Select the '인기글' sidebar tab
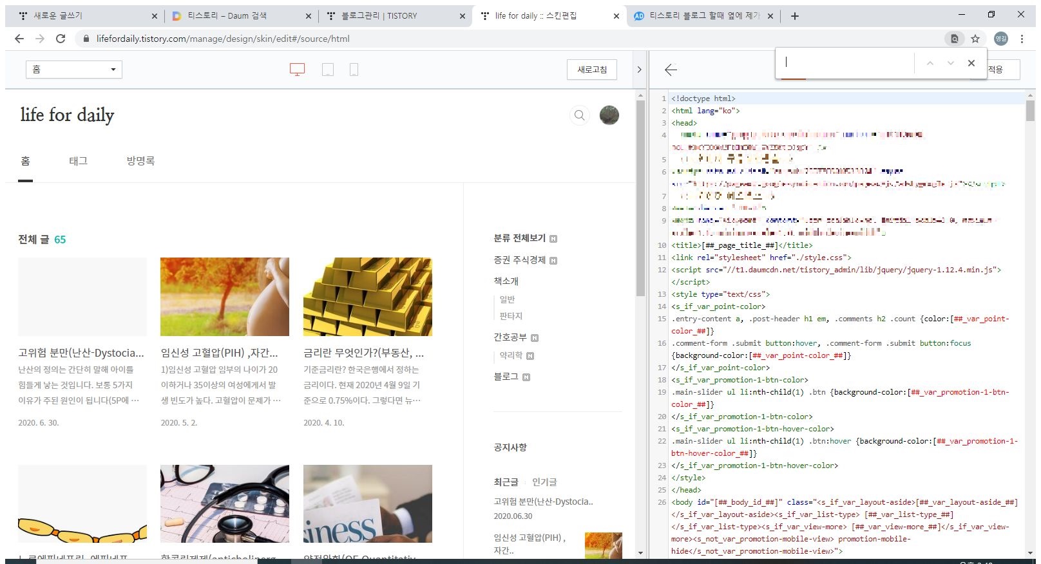Image resolution: width=1041 pixels, height=564 pixels. coord(544,482)
